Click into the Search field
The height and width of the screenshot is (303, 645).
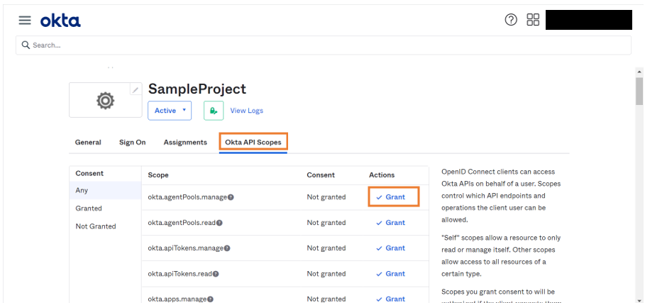coord(323,45)
